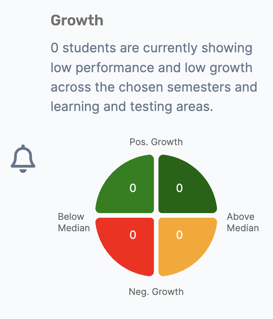Screen dimensions: 273x319
Task: Click the '0 students' text in description
Action: coord(83,48)
